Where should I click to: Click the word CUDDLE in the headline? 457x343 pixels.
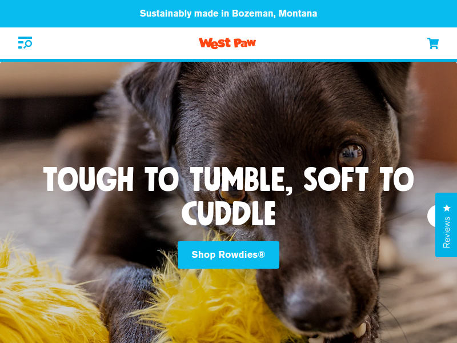tap(228, 213)
